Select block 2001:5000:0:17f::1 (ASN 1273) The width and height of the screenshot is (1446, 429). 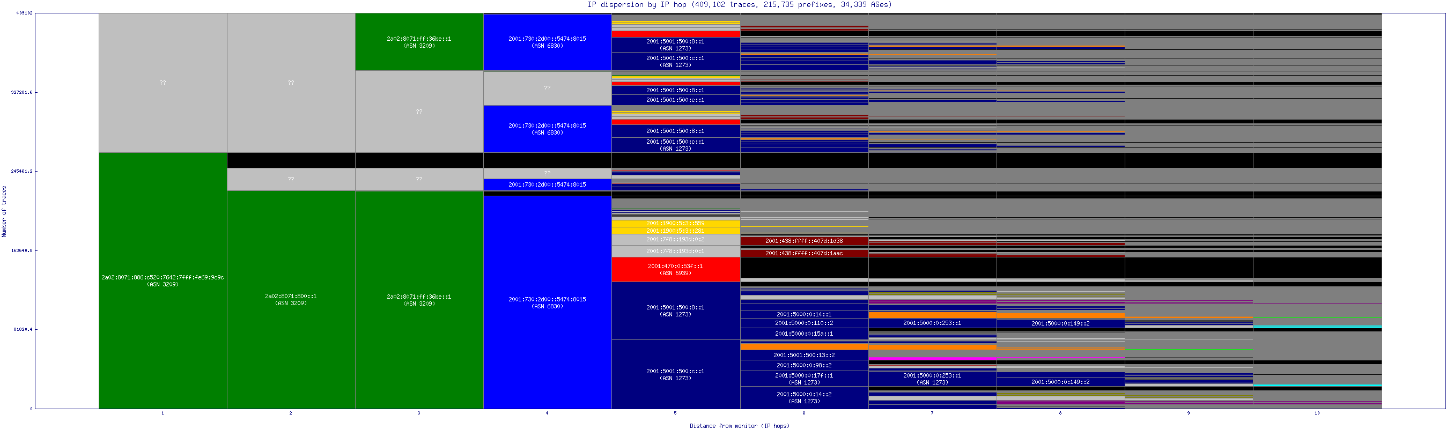point(805,379)
